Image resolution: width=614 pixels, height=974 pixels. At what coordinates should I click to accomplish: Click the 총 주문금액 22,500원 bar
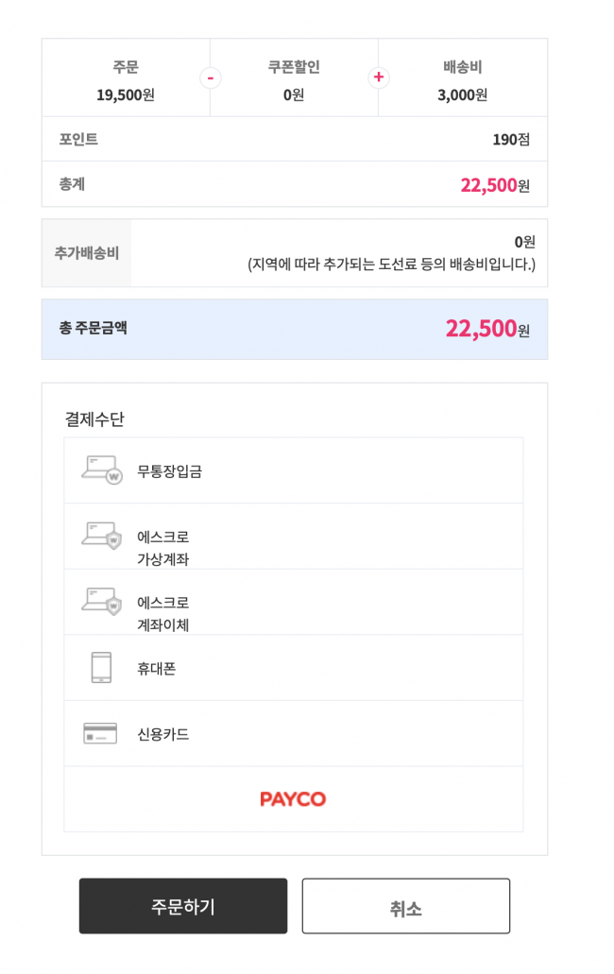click(295, 329)
